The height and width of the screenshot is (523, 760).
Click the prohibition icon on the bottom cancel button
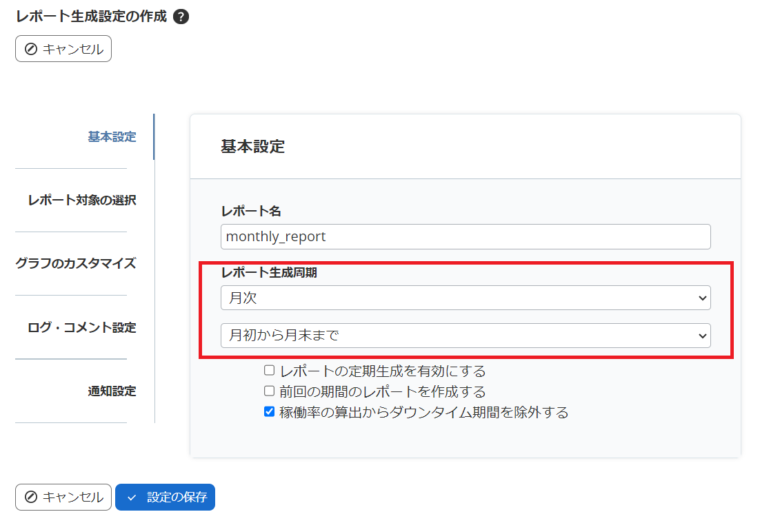pos(30,497)
